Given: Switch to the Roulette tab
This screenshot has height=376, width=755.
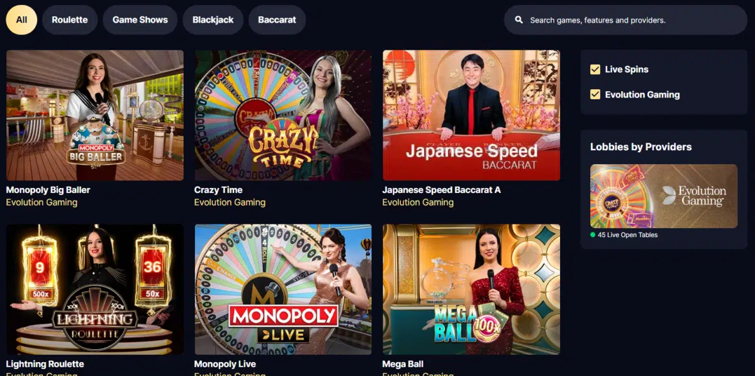Looking at the screenshot, I should click(70, 19).
